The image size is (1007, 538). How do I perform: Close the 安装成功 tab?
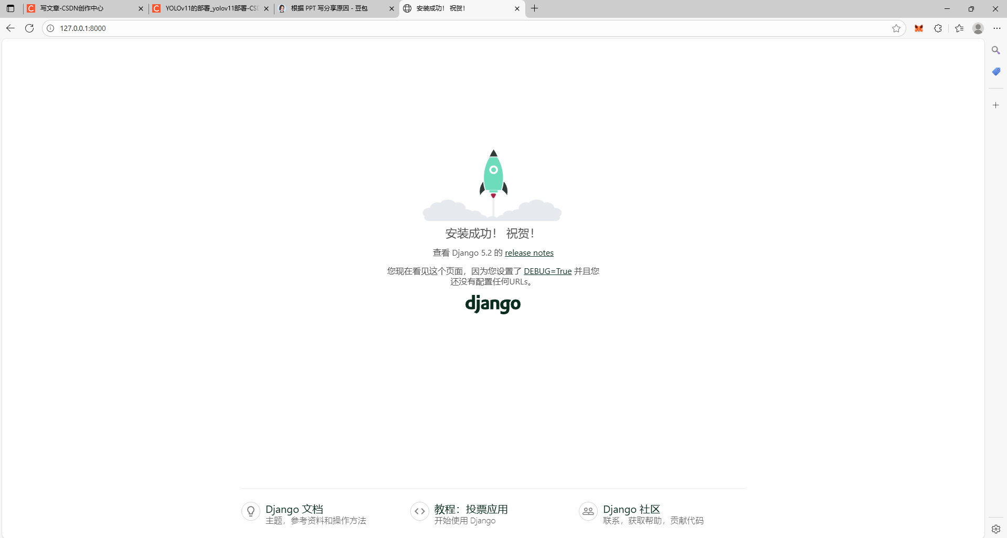coord(517,8)
